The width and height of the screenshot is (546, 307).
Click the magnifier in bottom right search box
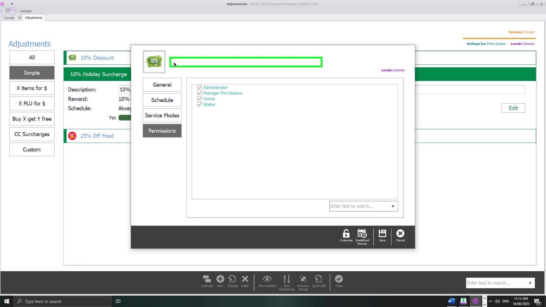pyautogui.click(x=530, y=283)
